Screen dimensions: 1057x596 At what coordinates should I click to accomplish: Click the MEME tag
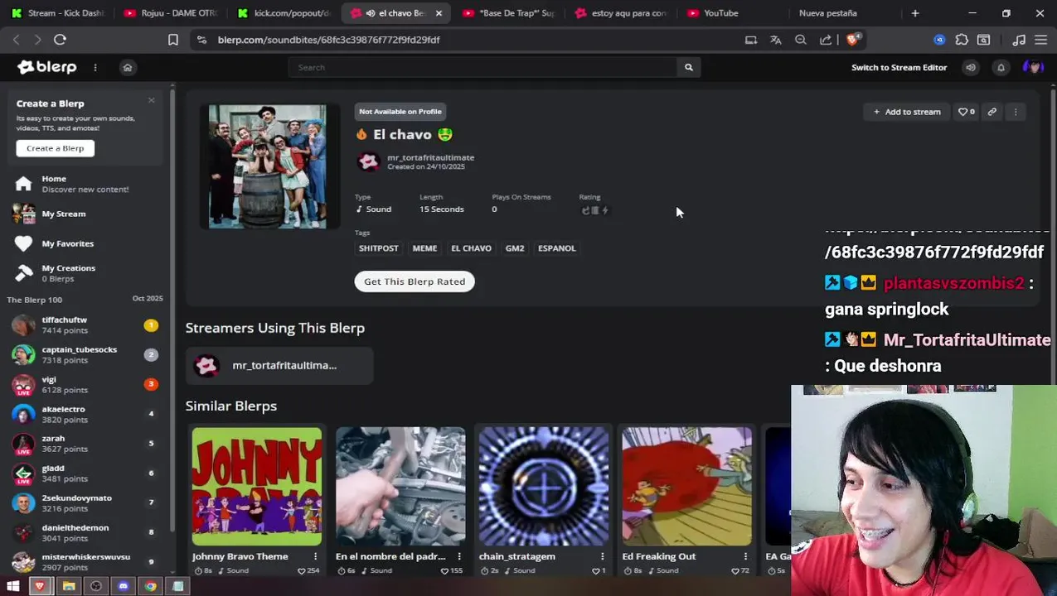(x=424, y=248)
